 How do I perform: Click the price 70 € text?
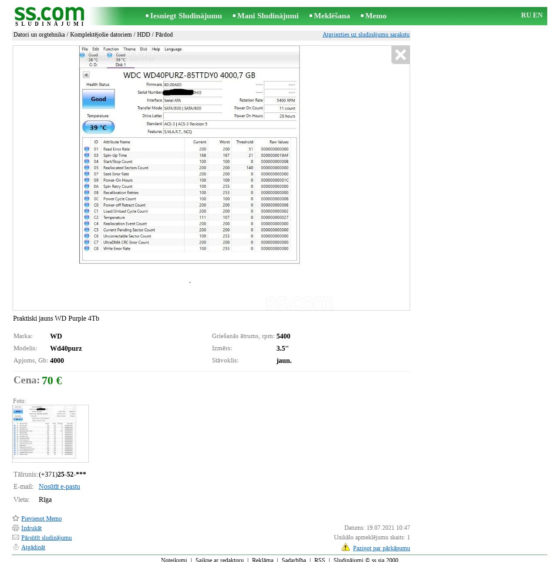tap(52, 380)
